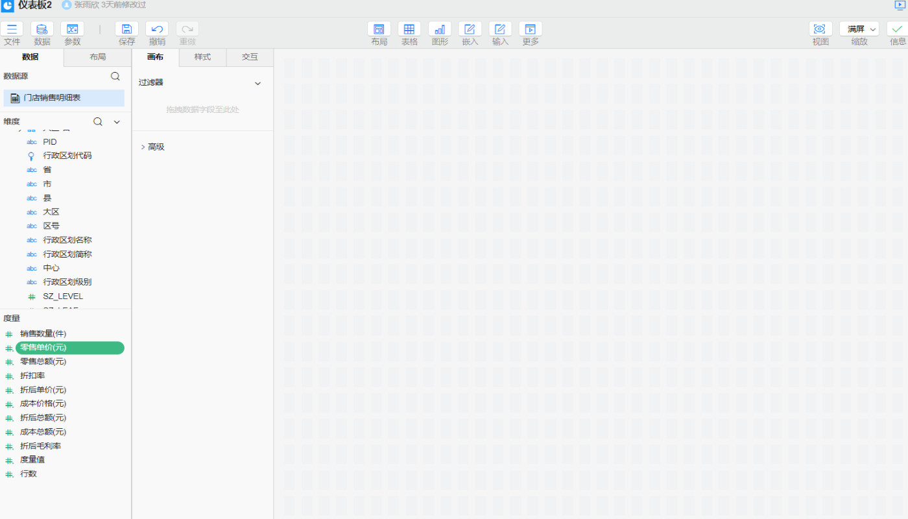Switch to the Style (样式) tab
The image size is (908, 519).
[x=202, y=57]
